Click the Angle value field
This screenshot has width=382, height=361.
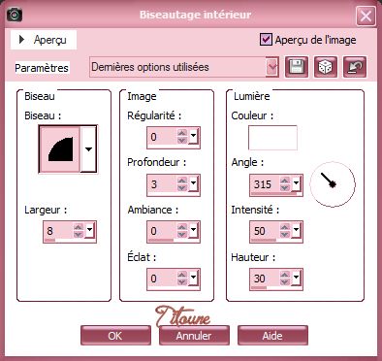(x=265, y=184)
